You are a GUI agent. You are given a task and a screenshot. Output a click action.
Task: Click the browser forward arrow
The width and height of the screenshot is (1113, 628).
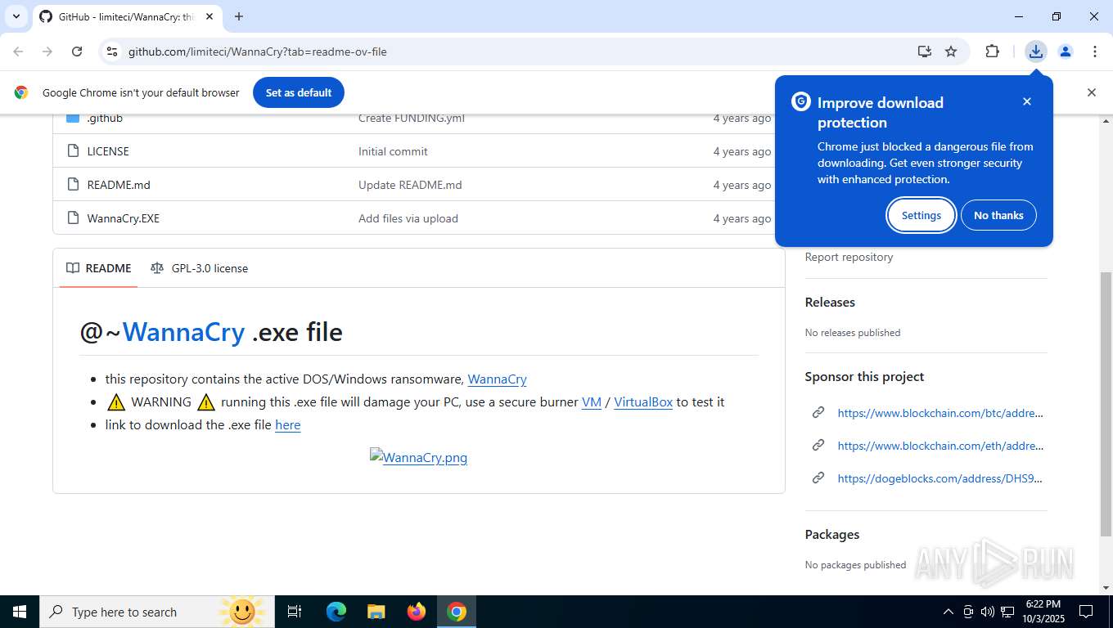click(47, 52)
